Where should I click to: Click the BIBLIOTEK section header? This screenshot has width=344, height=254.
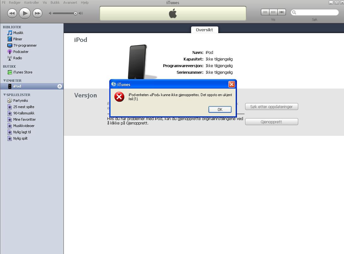tap(12, 27)
